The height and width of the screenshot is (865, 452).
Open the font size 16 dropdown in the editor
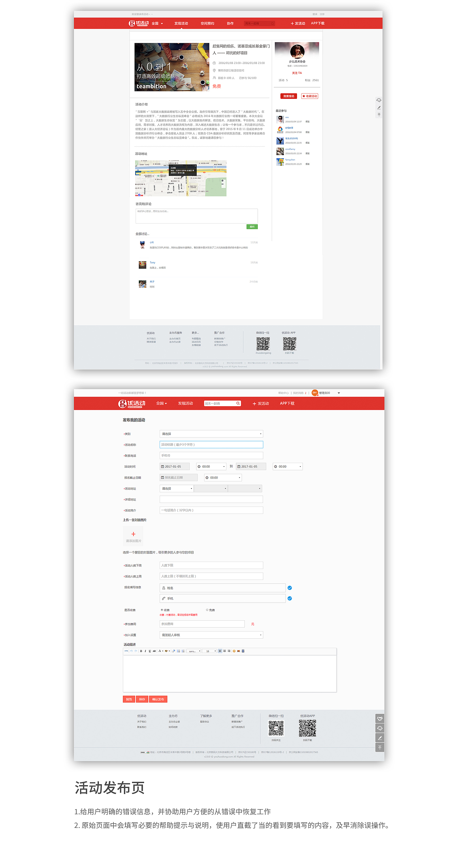(x=209, y=651)
